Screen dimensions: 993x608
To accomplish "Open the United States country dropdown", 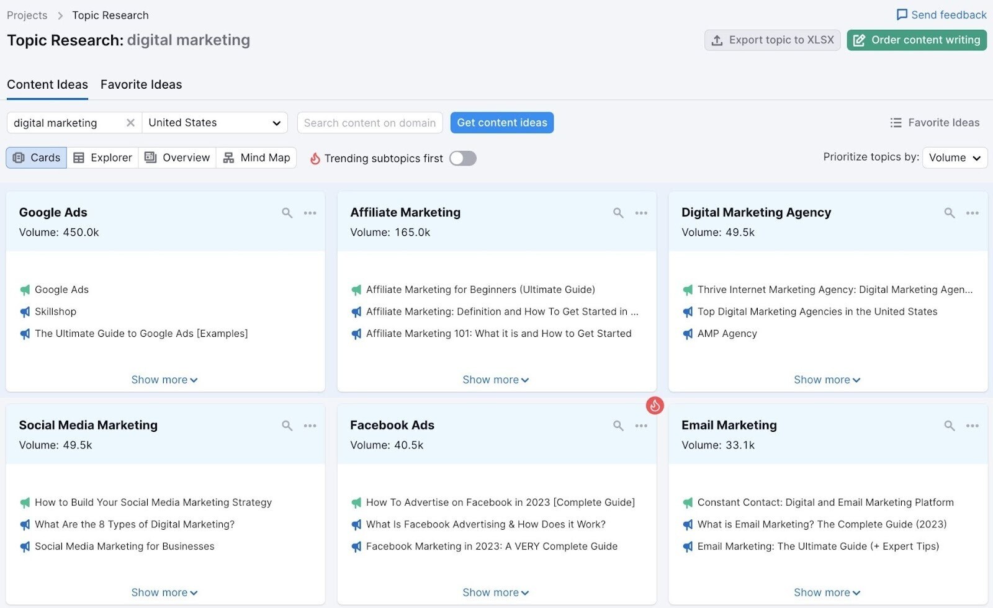I will 214,122.
